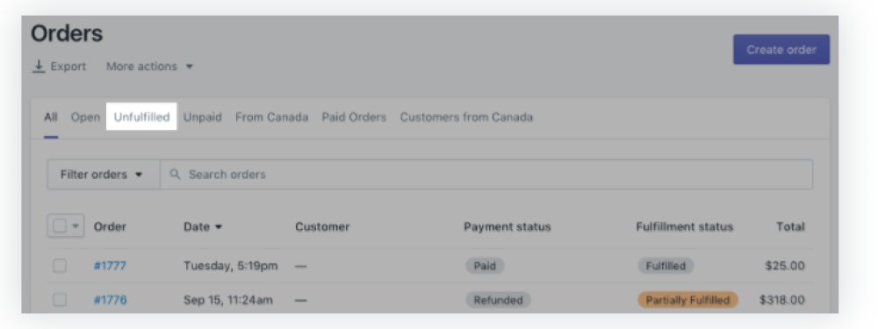Image resolution: width=878 pixels, height=329 pixels.
Task: Select the Customers from Canada tab
Action: (x=466, y=118)
